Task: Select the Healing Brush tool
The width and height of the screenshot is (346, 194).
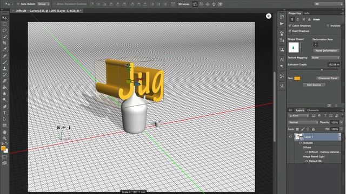Action: point(5,56)
